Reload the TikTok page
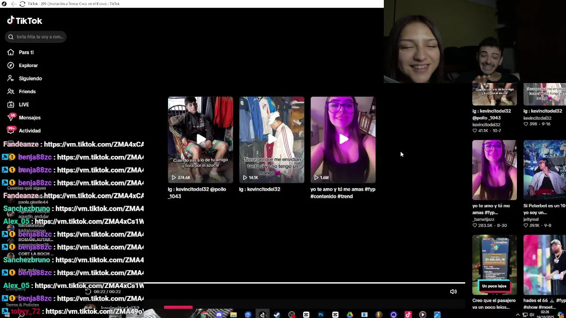This screenshot has height=318, width=566. click(22, 4)
